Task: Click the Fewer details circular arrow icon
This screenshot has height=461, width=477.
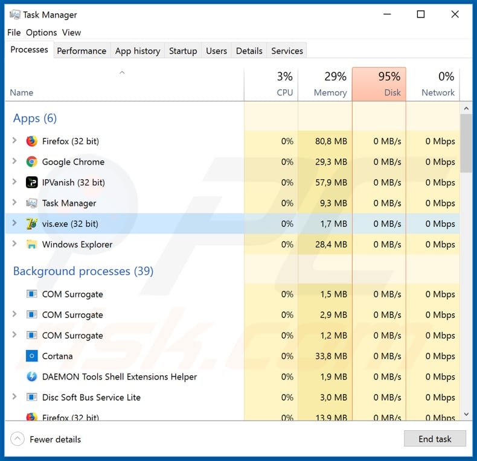Action: pyautogui.click(x=18, y=439)
